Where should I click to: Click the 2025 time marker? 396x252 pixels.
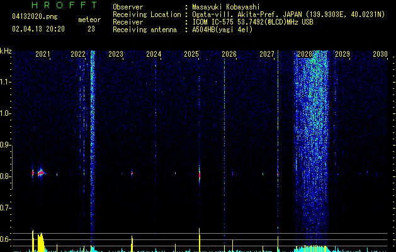pyautogui.click(x=191, y=54)
